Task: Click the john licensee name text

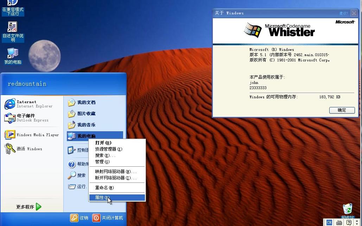Action: click(x=254, y=82)
